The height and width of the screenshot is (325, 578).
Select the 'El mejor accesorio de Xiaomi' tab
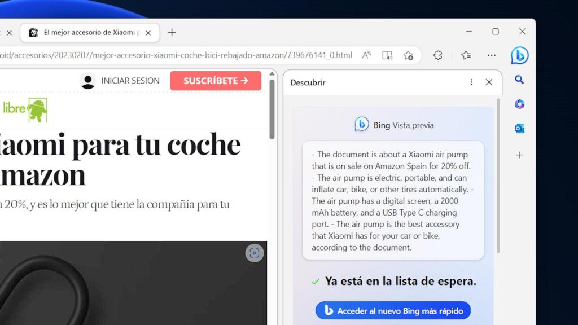click(90, 32)
